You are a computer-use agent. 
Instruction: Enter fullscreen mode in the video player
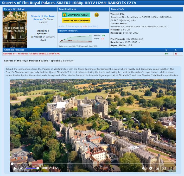[x=171, y=168]
